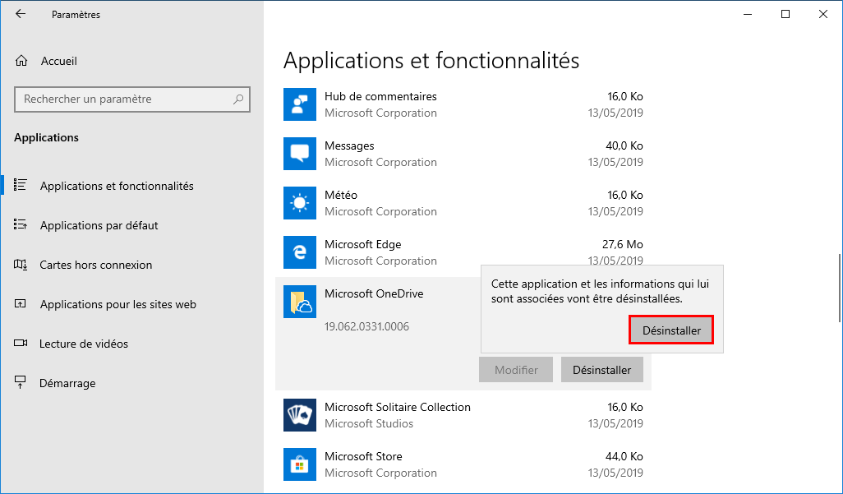Select the Microsoft Edge icon
Image resolution: width=843 pixels, height=494 pixels.
[299, 252]
